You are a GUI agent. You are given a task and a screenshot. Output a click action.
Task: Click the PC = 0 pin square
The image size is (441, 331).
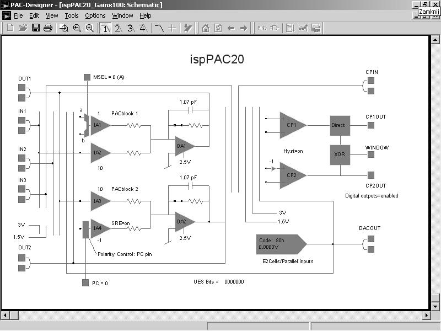pos(85,282)
